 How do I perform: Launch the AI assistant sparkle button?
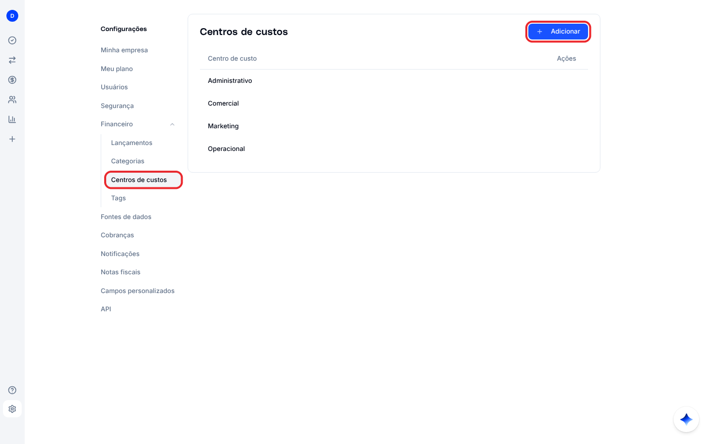coord(686,419)
